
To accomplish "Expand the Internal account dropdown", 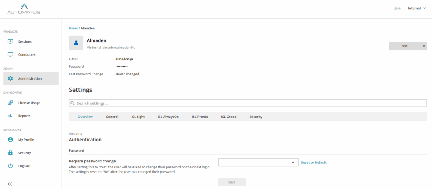I will pos(417,8).
